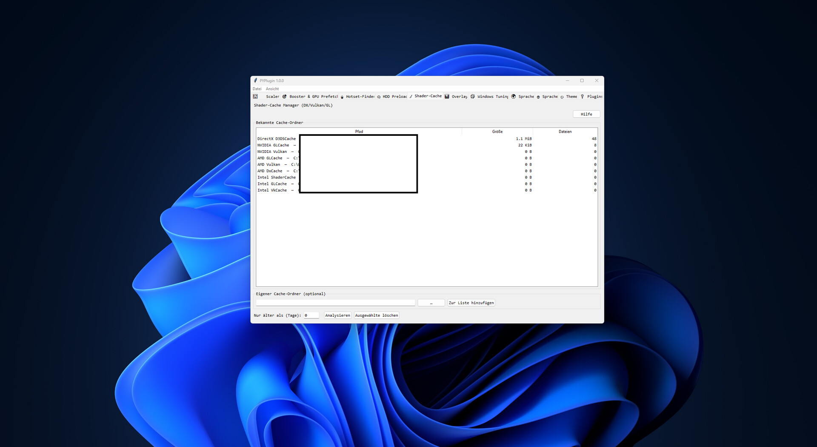This screenshot has width=817, height=447.
Task: Click the Hilfe button
Action: tap(586, 114)
